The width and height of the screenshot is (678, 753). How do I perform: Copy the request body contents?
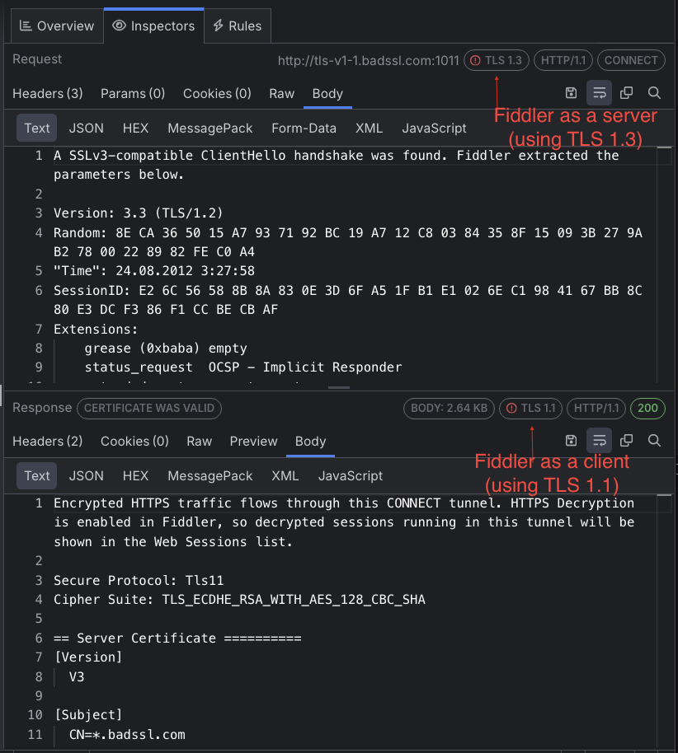tap(626, 93)
